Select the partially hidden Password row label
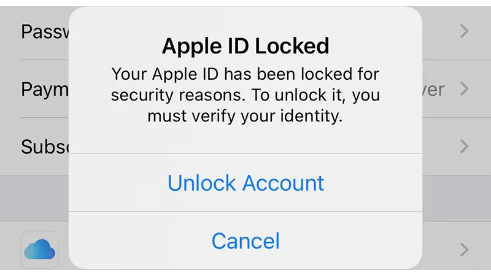 tap(44, 31)
